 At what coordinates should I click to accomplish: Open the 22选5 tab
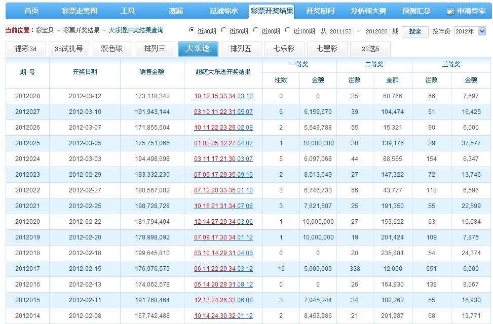[370, 49]
